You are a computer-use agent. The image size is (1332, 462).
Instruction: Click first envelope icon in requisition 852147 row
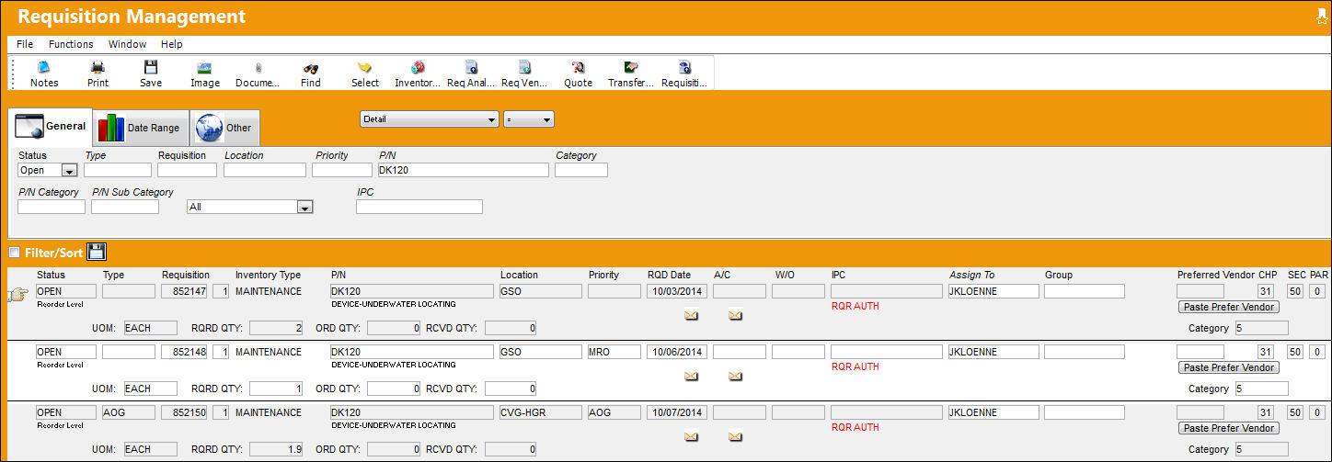tap(691, 315)
